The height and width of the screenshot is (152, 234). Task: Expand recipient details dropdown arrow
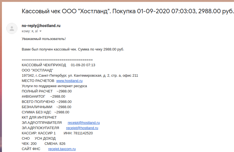pos(40,31)
